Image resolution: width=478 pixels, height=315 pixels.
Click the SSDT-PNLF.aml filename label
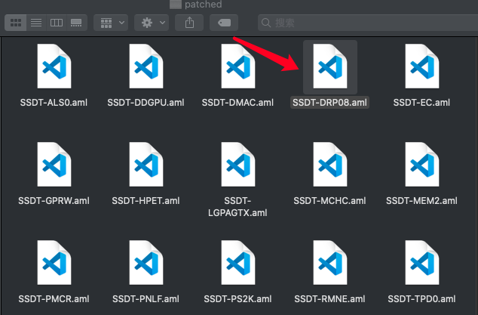(x=146, y=299)
